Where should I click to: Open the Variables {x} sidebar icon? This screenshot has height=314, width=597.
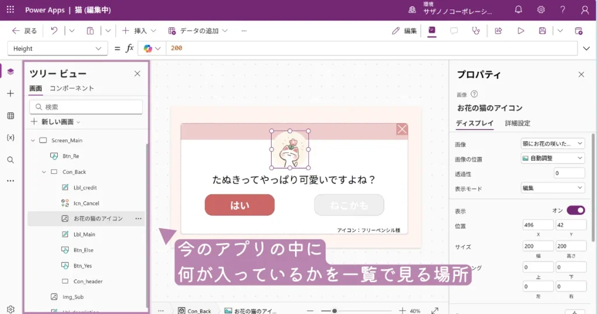10,138
